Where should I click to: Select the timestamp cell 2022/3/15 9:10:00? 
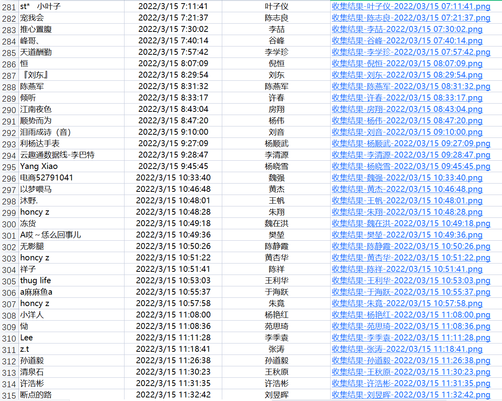coord(173,132)
